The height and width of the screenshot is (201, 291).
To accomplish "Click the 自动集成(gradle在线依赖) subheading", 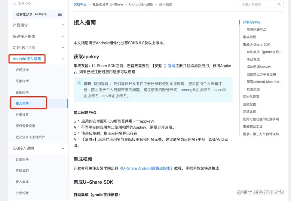I will click(x=97, y=194).
